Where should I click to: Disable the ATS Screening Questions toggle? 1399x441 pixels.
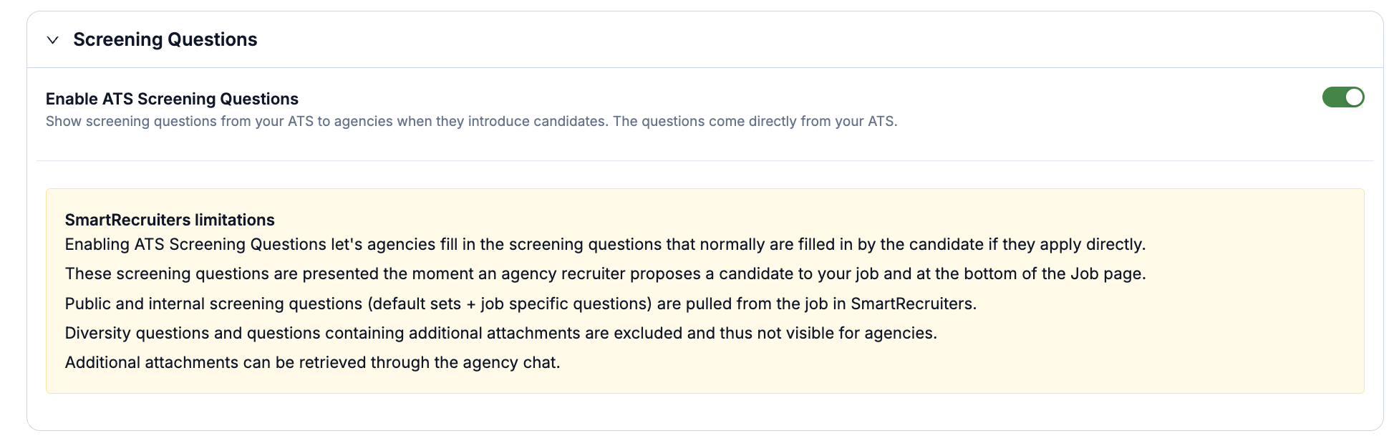pos(1343,97)
